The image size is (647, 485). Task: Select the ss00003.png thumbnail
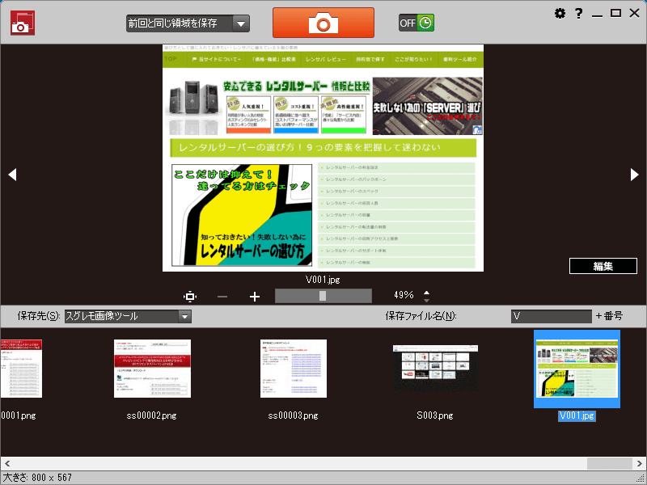(x=294, y=369)
